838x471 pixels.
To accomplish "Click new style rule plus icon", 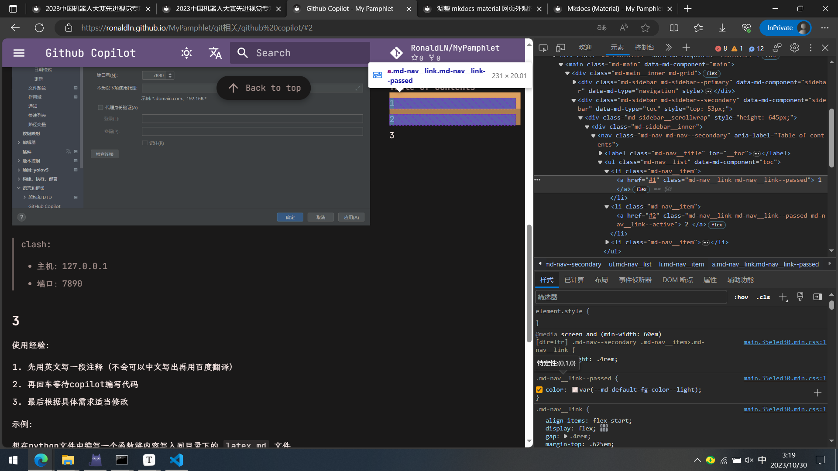I will pos(783,297).
